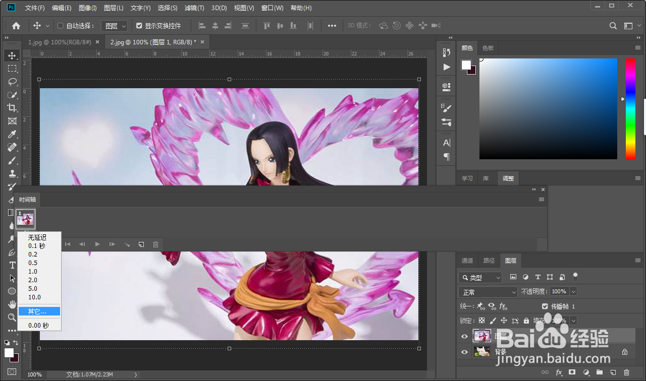Select the Ellipse shape tool
The width and height of the screenshot is (646, 381).
pyautogui.click(x=12, y=291)
